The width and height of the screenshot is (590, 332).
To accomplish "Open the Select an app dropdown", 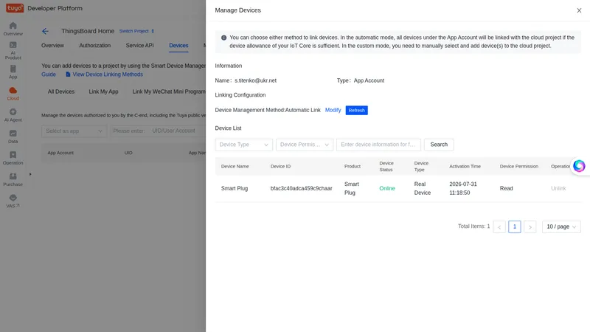I will click(74, 131).
